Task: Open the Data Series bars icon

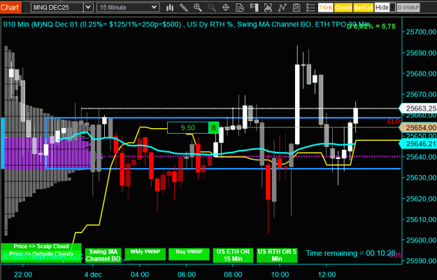Action: tap(268, 8)
